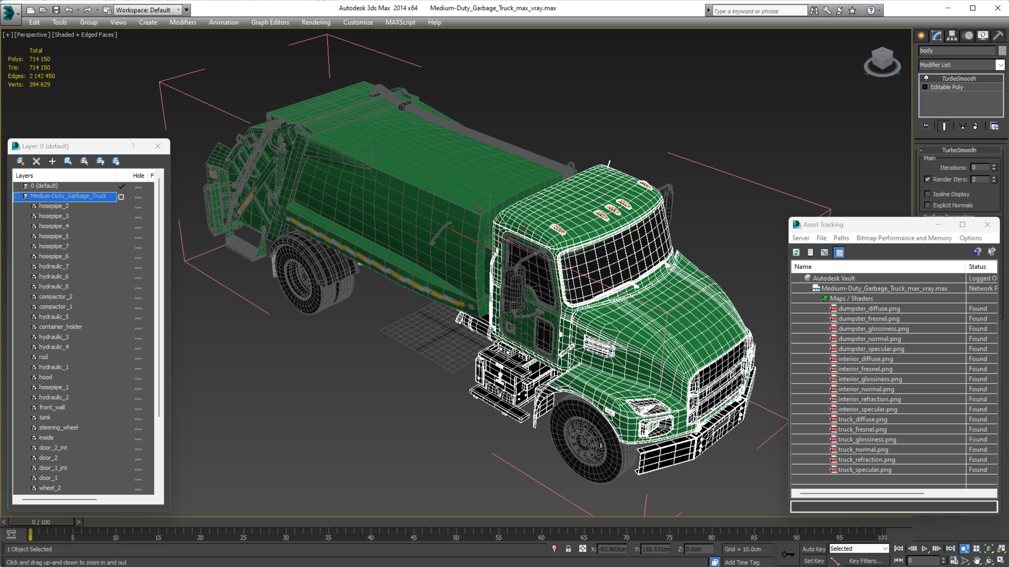
Task: Click the Create New Layer plus icon
Action: (52, 161)
